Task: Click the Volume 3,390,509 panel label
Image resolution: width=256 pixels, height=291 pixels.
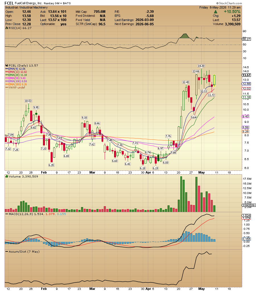Action: click(23, 176)
